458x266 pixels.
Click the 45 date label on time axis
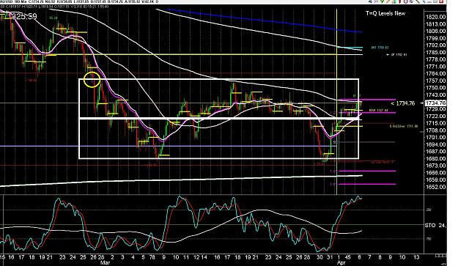coord(347,257)
